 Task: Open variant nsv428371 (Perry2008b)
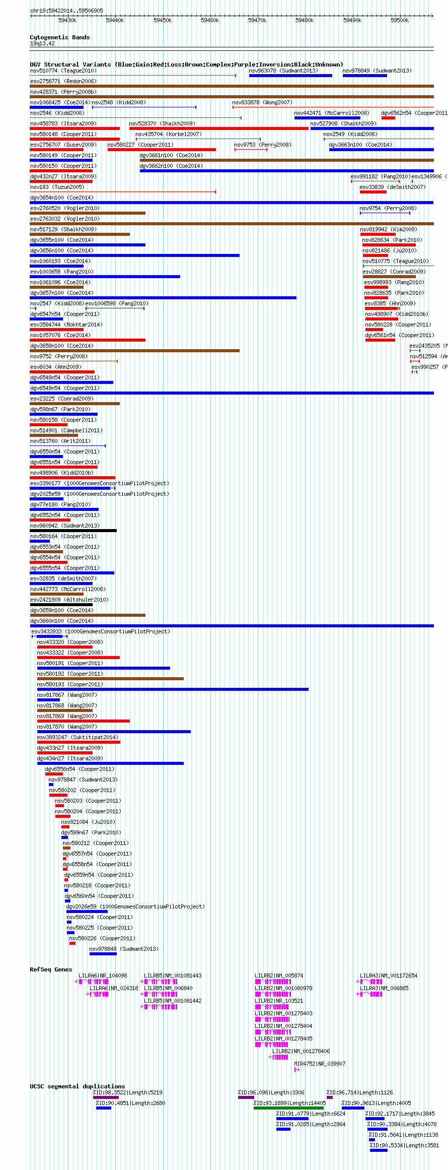point(63,92)
